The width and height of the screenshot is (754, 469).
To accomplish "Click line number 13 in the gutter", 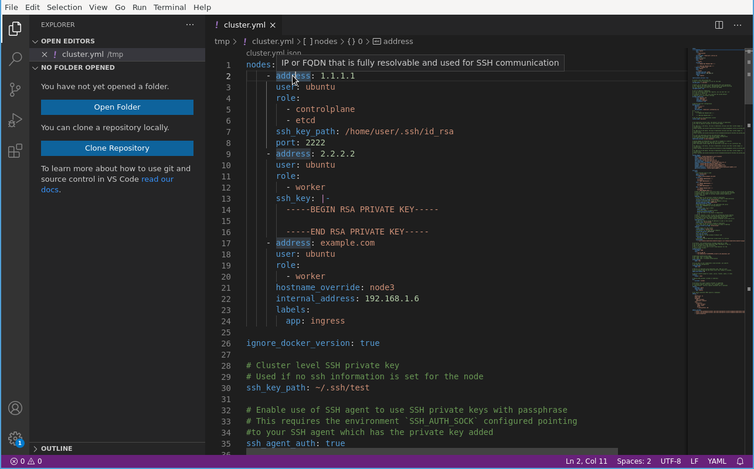I will coord(226,198).
